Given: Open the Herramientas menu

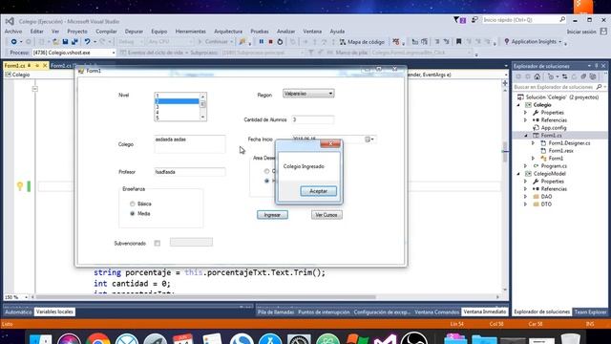Looking at the screenshot, I should (191, 32).
